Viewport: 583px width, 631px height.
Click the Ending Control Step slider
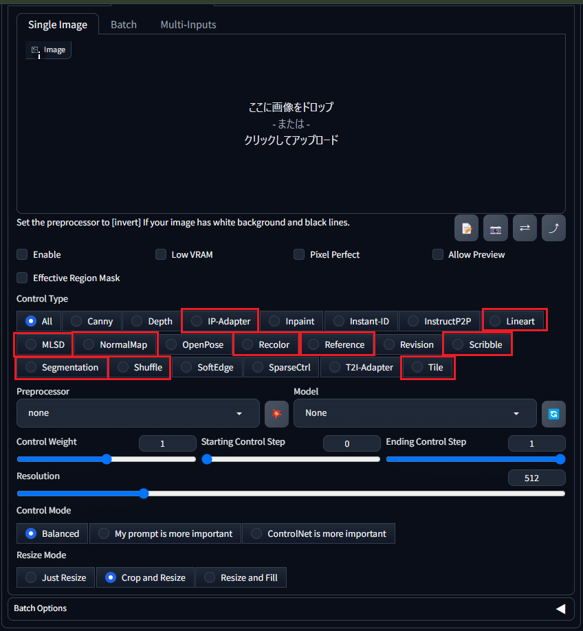tap(476, 459)
